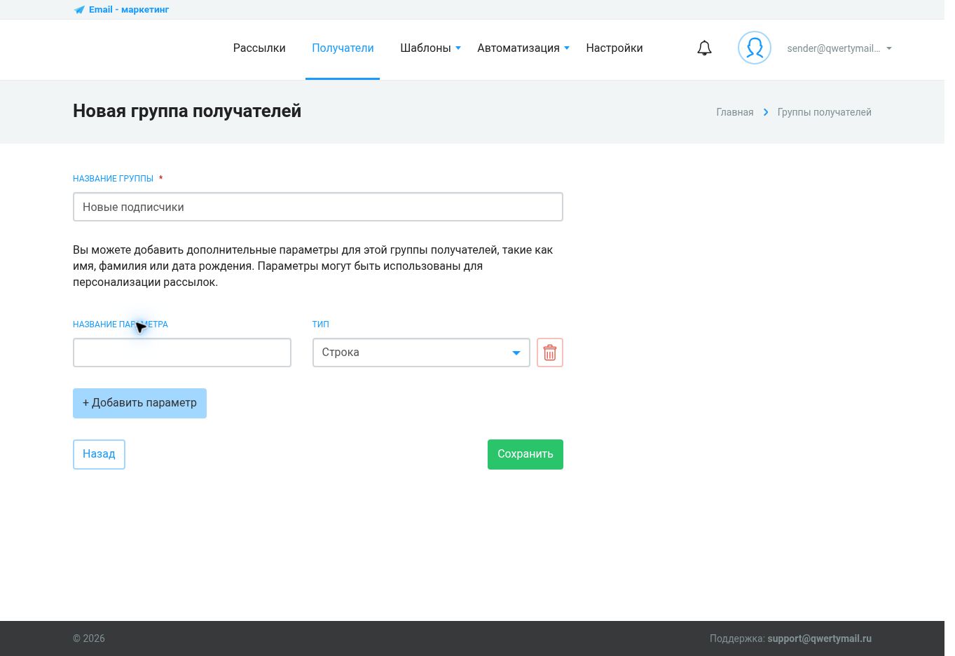Viewport: 955px width, 656px height.
Task: Open the Получатели tab
Action: tap(343, 48)
